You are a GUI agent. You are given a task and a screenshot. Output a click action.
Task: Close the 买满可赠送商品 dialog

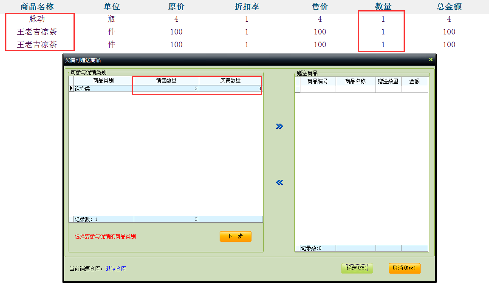[431, 59]
